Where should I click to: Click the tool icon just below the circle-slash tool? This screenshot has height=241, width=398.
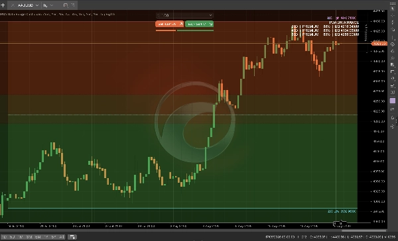(x=393, y=51)
